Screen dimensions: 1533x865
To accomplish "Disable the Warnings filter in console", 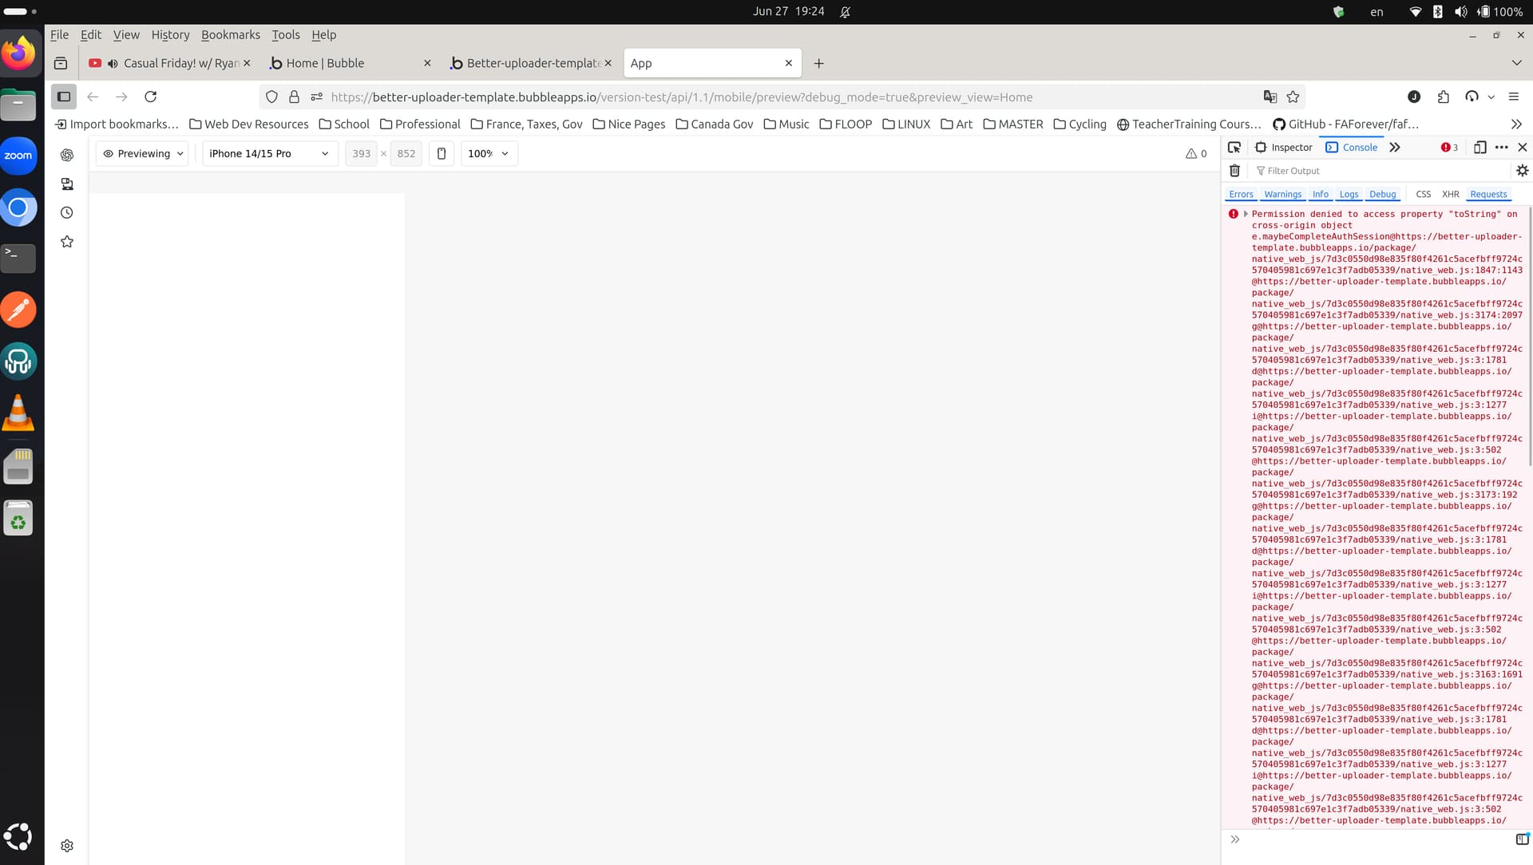I will (x=1282, y=195).
